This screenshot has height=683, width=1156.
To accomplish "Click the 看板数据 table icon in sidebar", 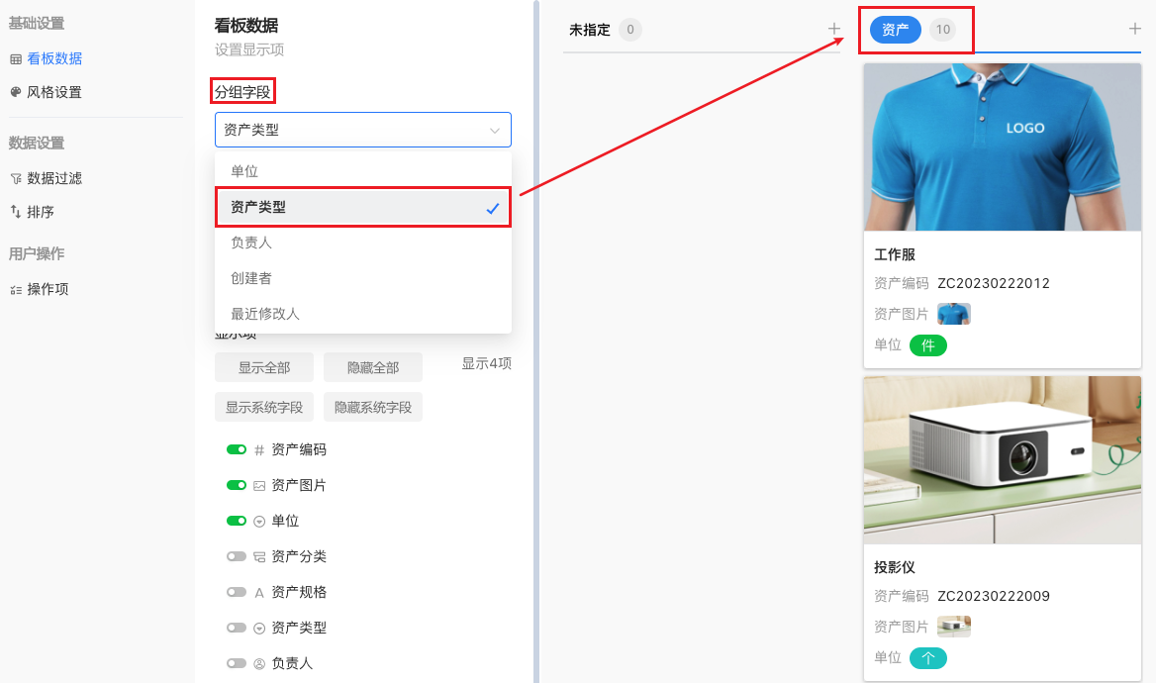I will point(15,59).
